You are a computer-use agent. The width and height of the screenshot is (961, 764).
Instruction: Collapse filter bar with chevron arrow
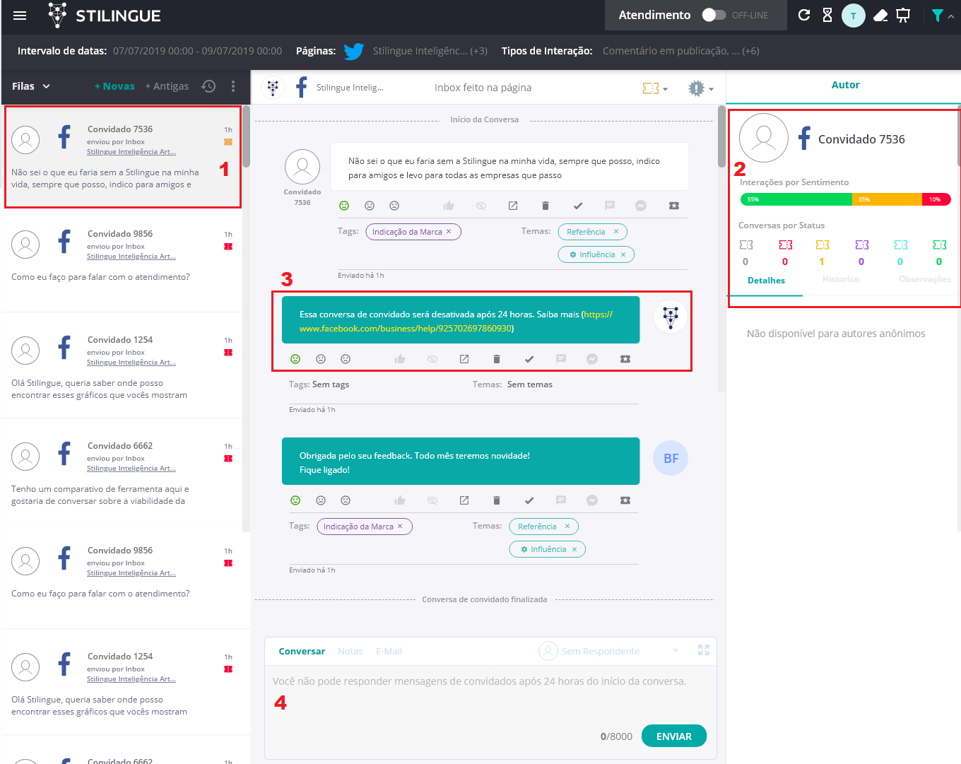pos(951,16)
